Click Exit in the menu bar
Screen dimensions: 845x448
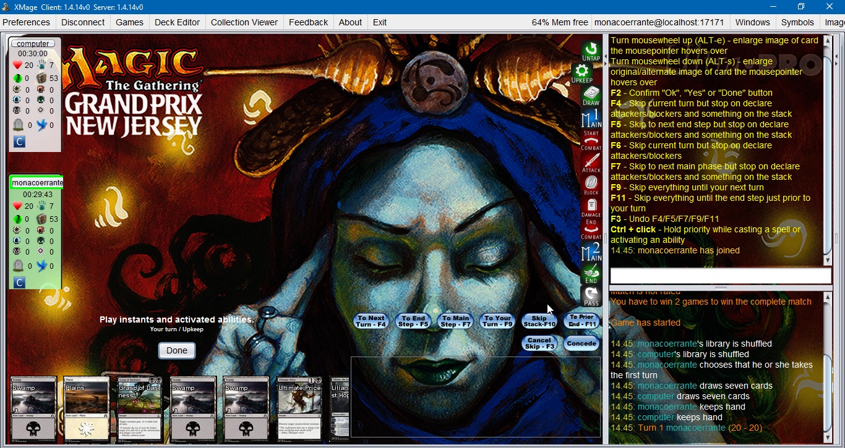click(x=380, y=22)
